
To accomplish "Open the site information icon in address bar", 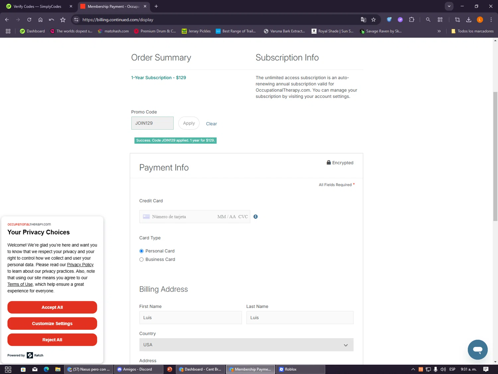I will point(76,20).
